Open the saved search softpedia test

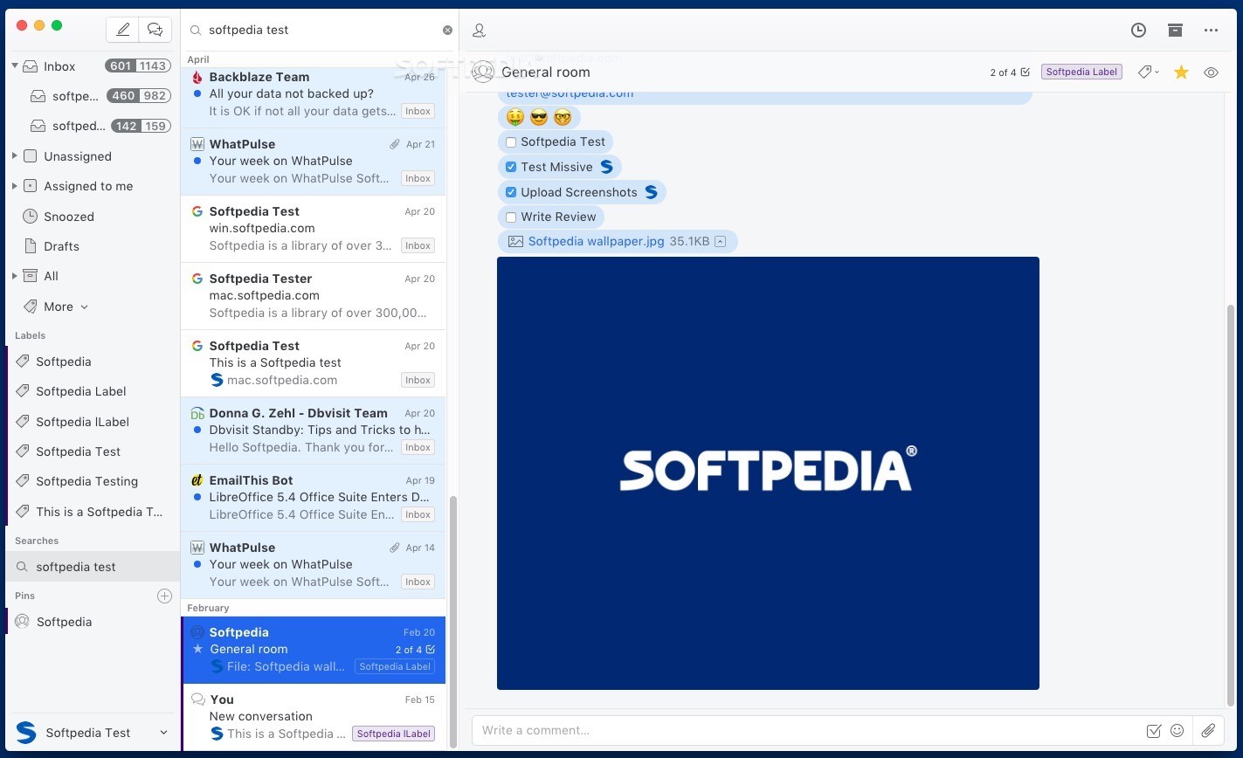coord(93,567)
